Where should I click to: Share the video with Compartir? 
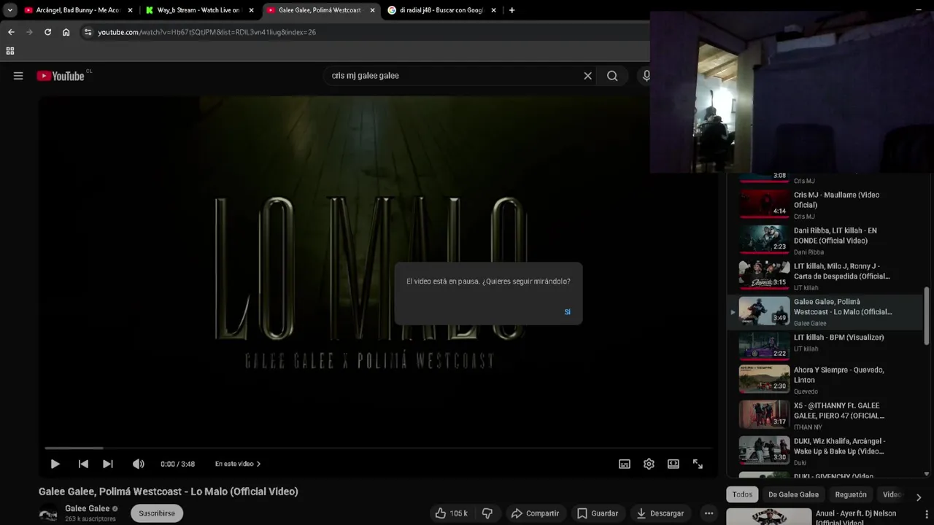535,513
